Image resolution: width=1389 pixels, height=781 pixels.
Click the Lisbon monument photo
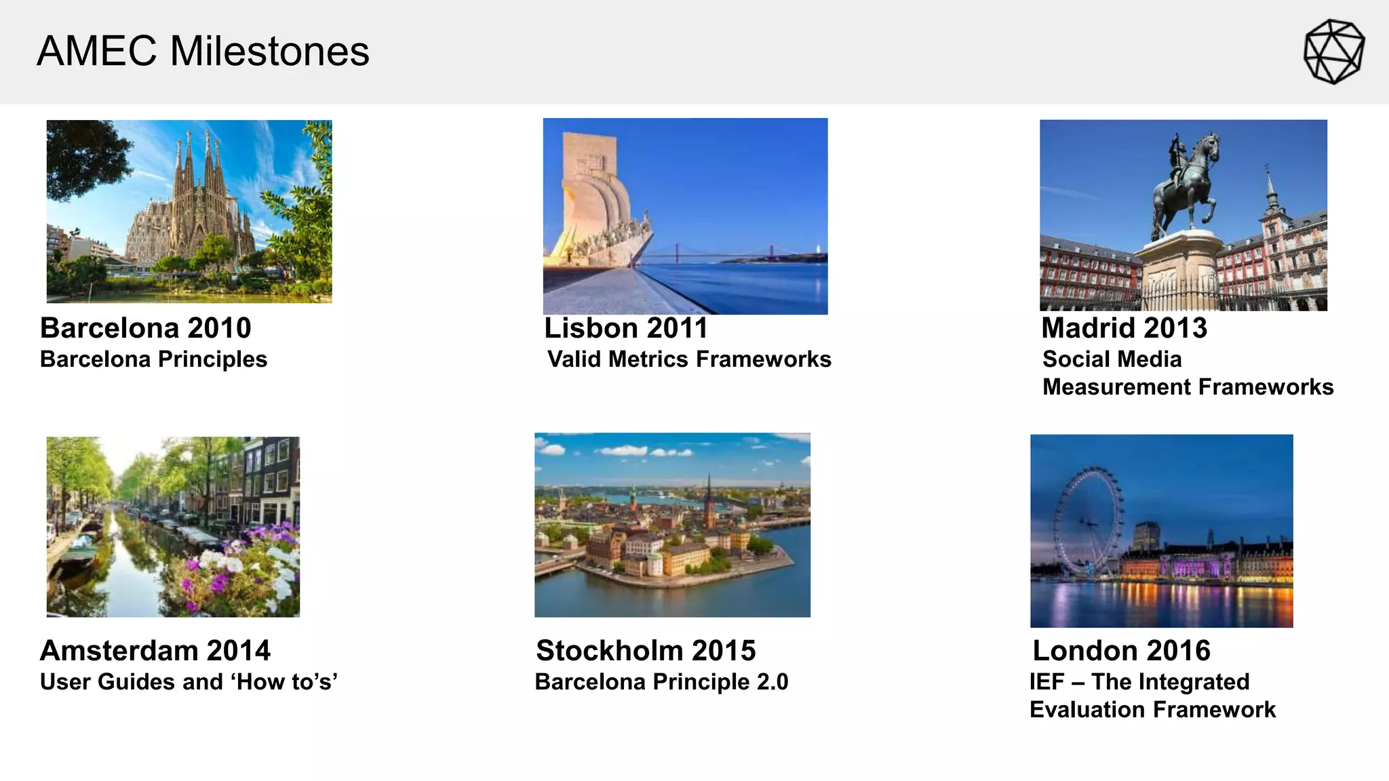click(x=685, y=216)
